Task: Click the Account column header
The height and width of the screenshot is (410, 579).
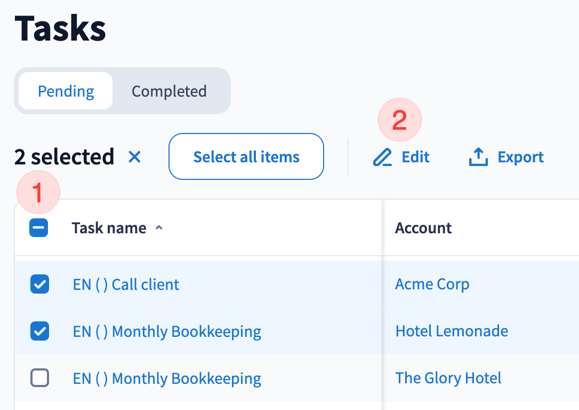Action: [423, 228]
